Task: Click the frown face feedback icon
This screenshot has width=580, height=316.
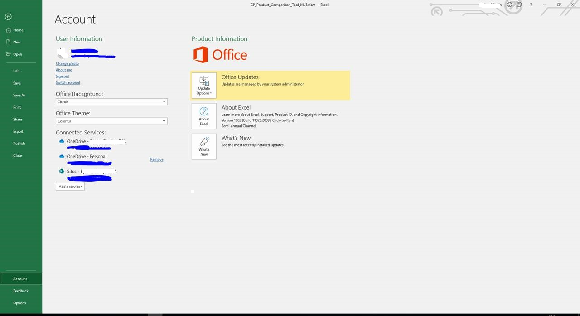Action: pyautogui.click(x=519, y=5)
